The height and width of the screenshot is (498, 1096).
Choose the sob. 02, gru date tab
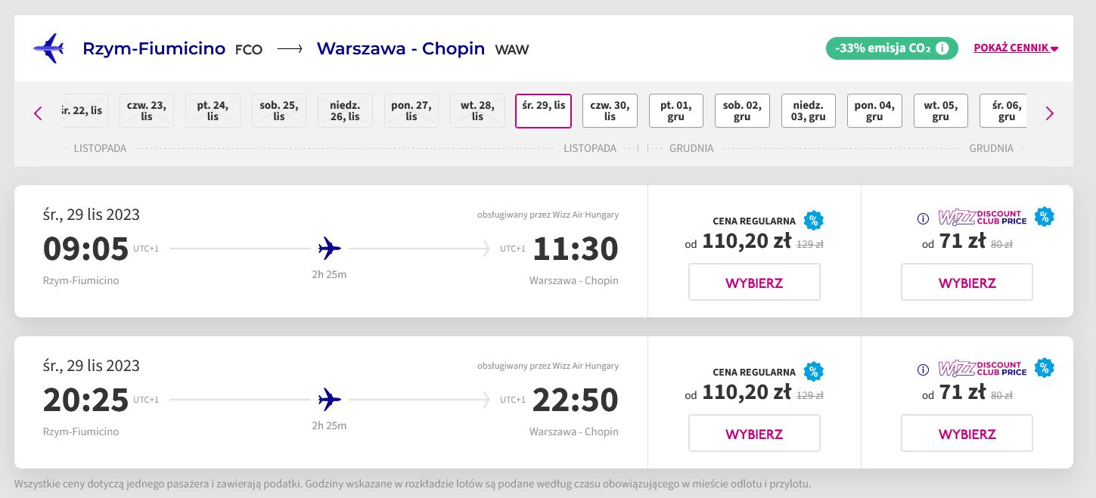[742, 111]
